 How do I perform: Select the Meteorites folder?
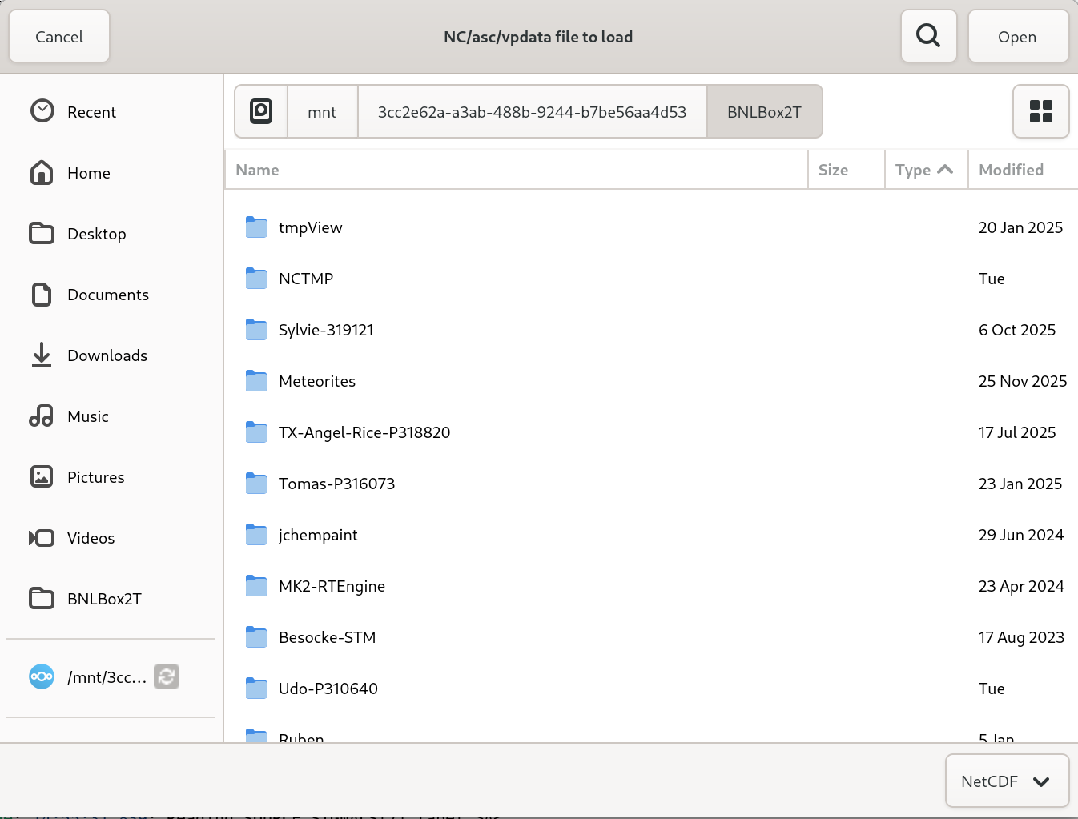click(x=317, y=381)
